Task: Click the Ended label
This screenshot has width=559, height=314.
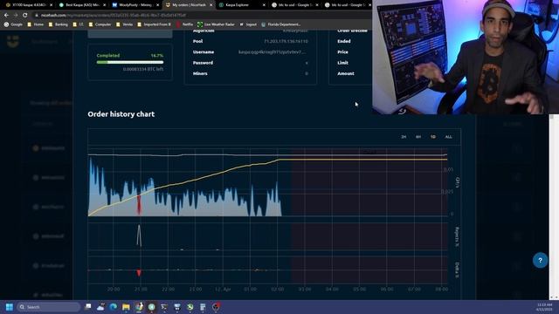Action: point(344,41)
